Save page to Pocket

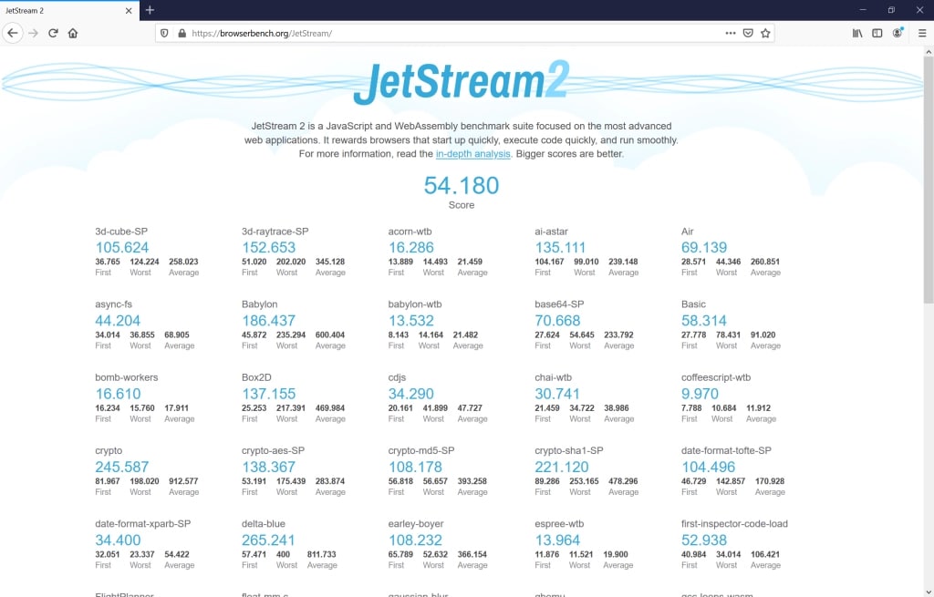point(748,34)
